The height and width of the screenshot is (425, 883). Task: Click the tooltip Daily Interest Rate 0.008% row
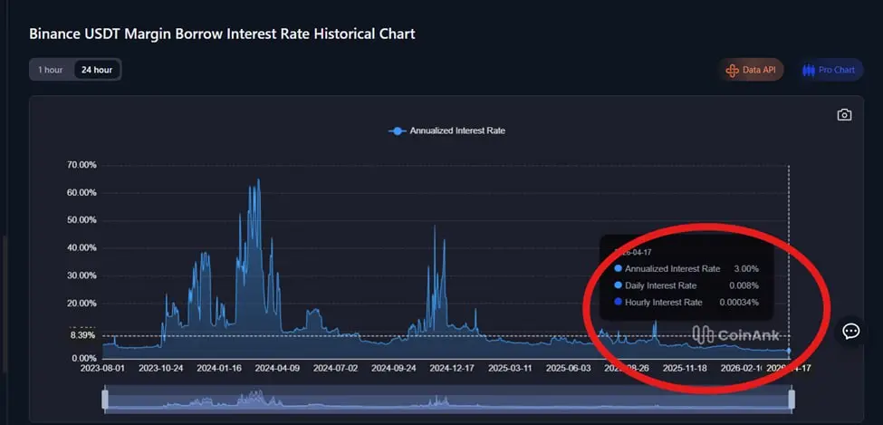coord(686,285)
